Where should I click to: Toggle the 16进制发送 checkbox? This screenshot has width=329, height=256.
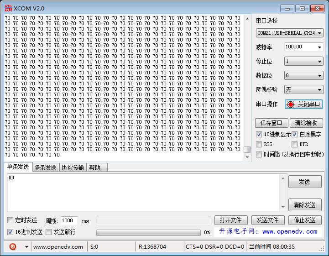tap(10, 232)
